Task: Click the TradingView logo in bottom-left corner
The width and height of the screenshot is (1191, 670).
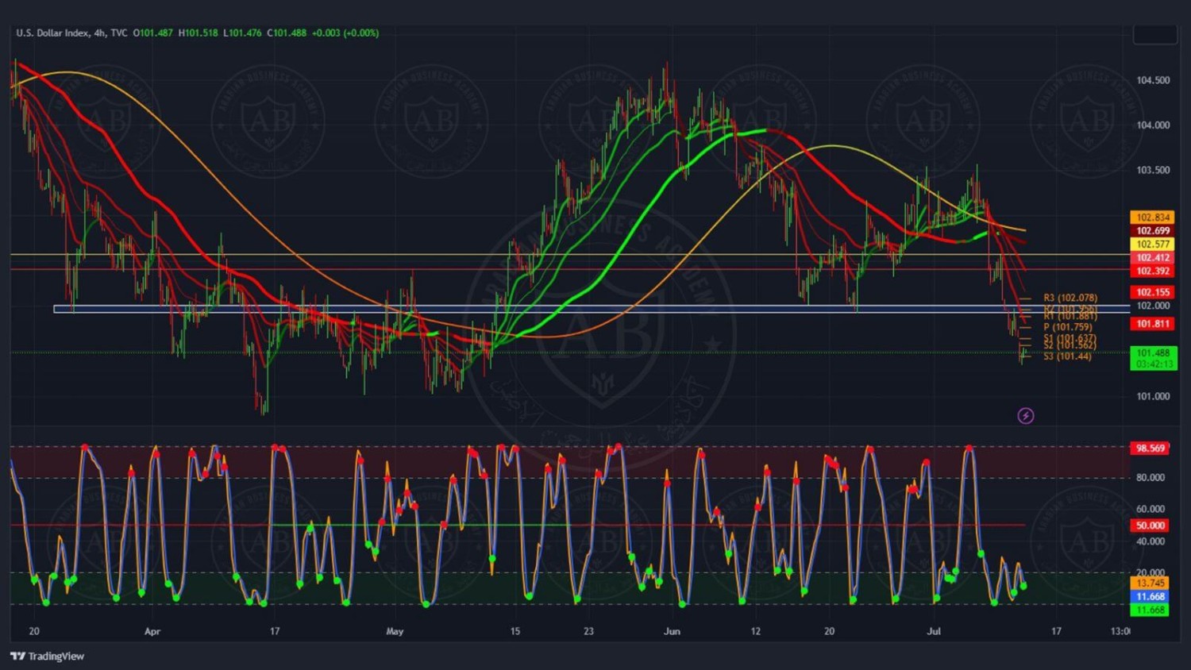Action: click(47, 657)
